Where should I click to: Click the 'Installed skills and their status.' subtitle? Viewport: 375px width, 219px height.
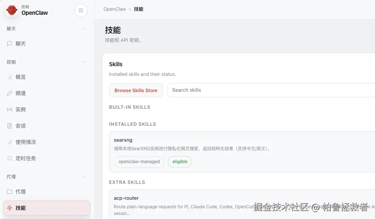(x=143, y=74)
